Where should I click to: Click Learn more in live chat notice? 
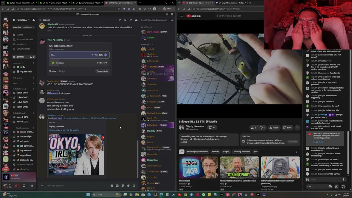(318, 142)
